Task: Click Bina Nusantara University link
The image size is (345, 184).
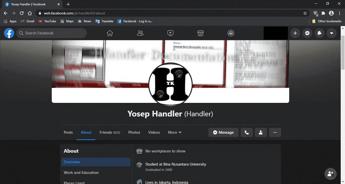Action: [185, 164]
